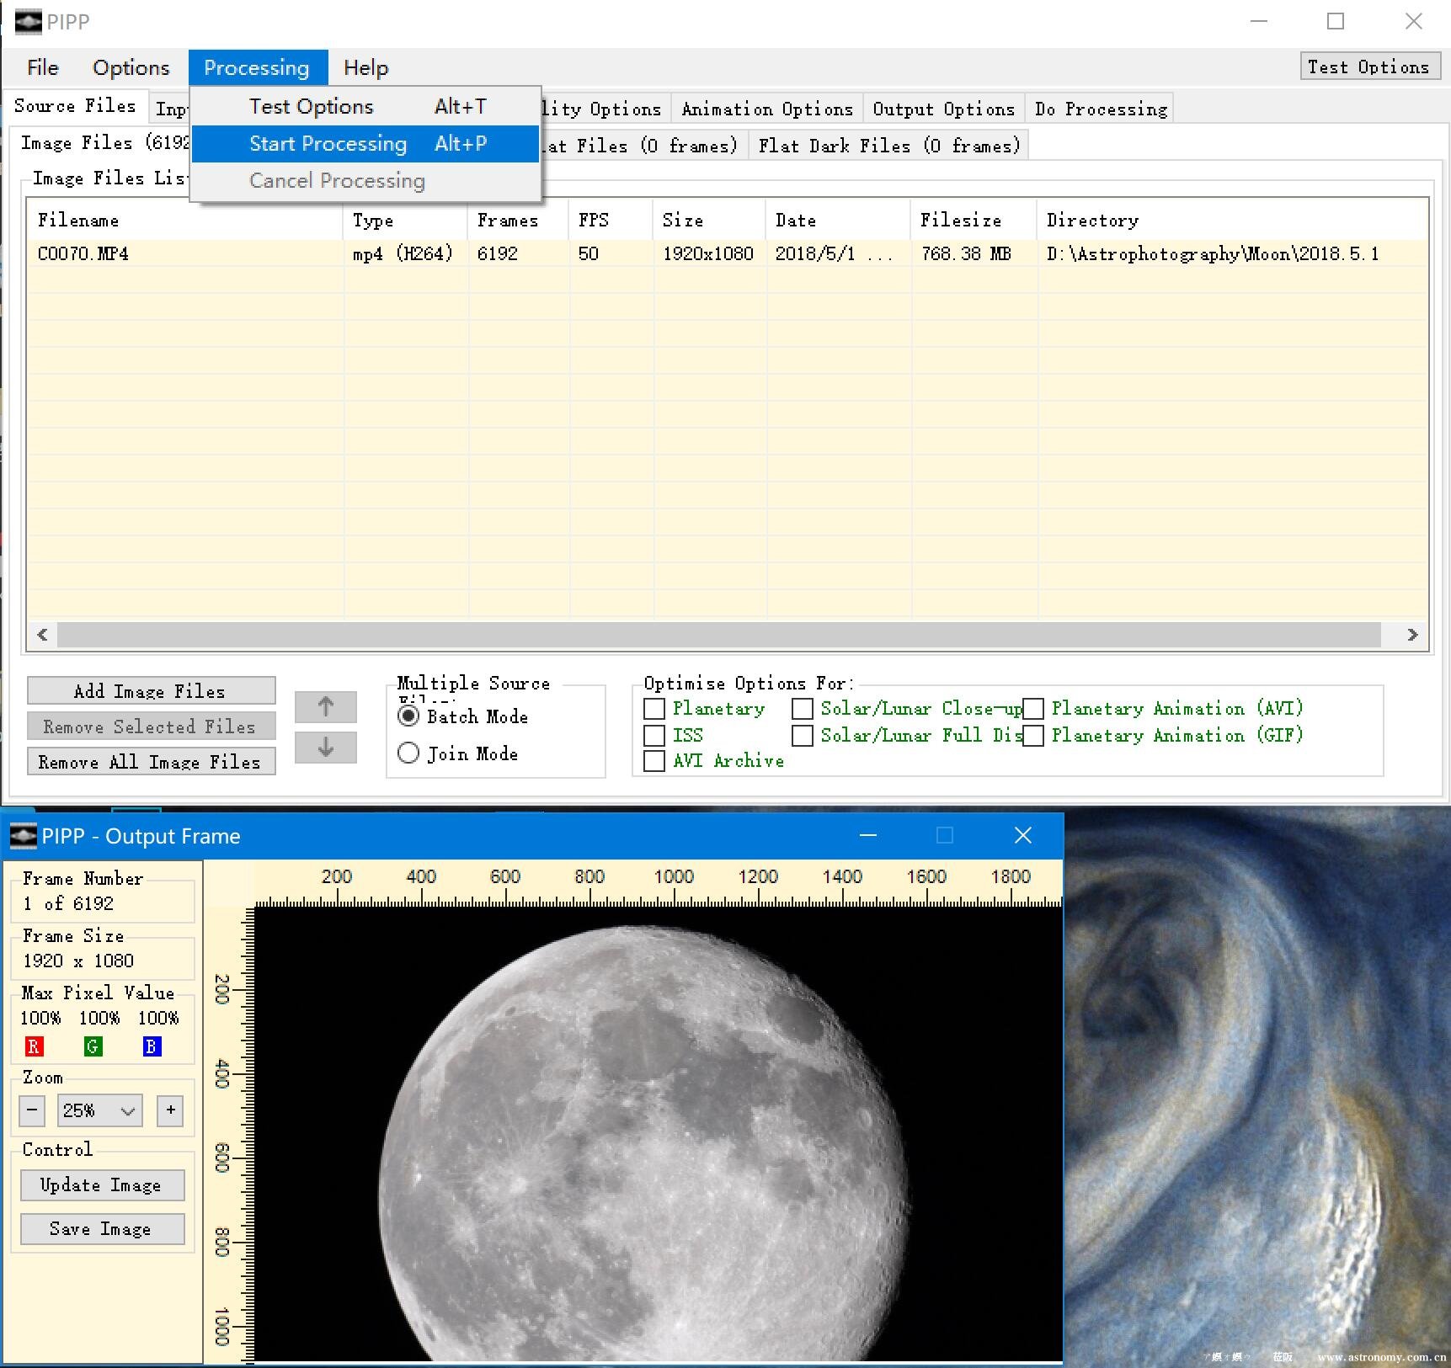Check Planetary Animation (AVI) option
This screenshot has width=1451, height=1368.
click(1033, 709)
